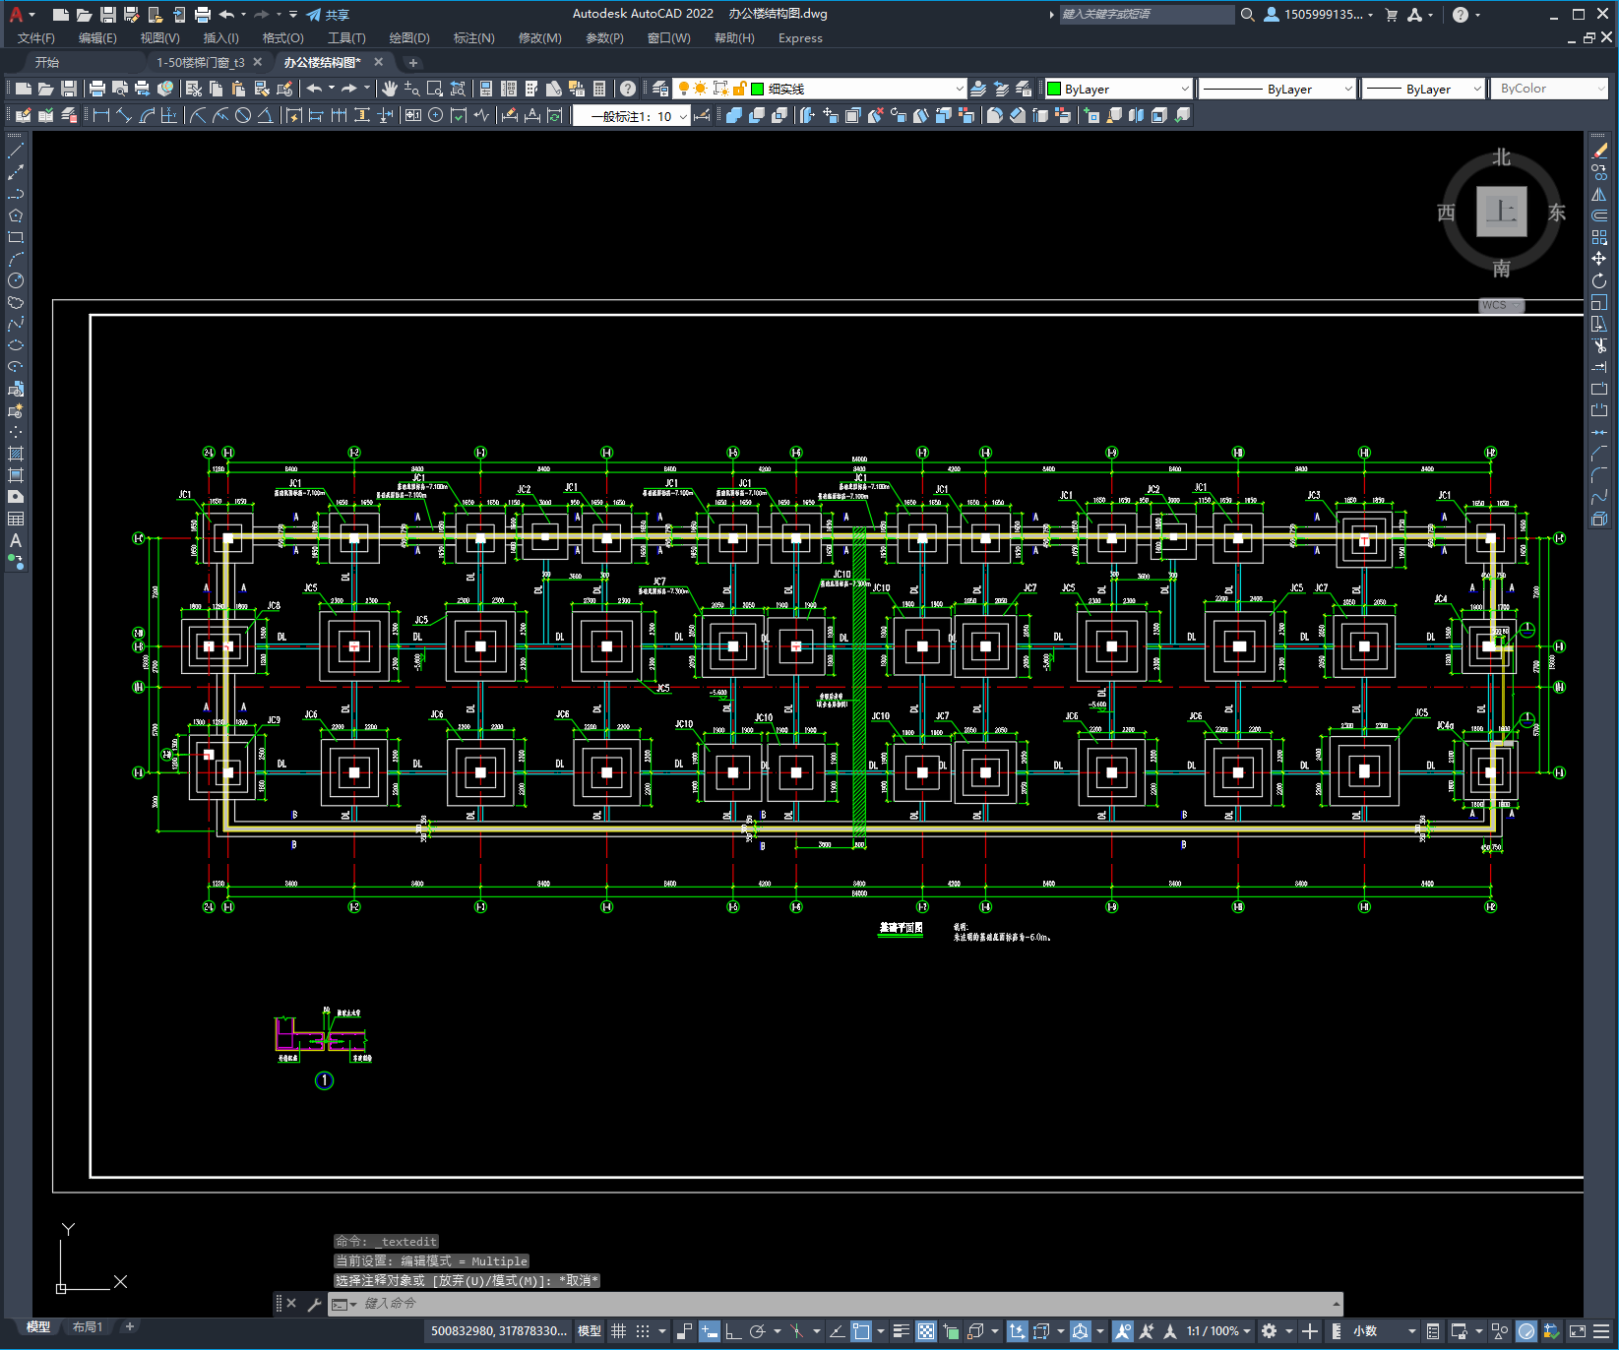
Task: Open the 标注(N) menu
Action: tap(473, 38)
